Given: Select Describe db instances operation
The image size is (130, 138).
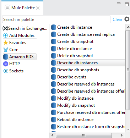Looking at the screenshot, I should (x=88, y=63).
